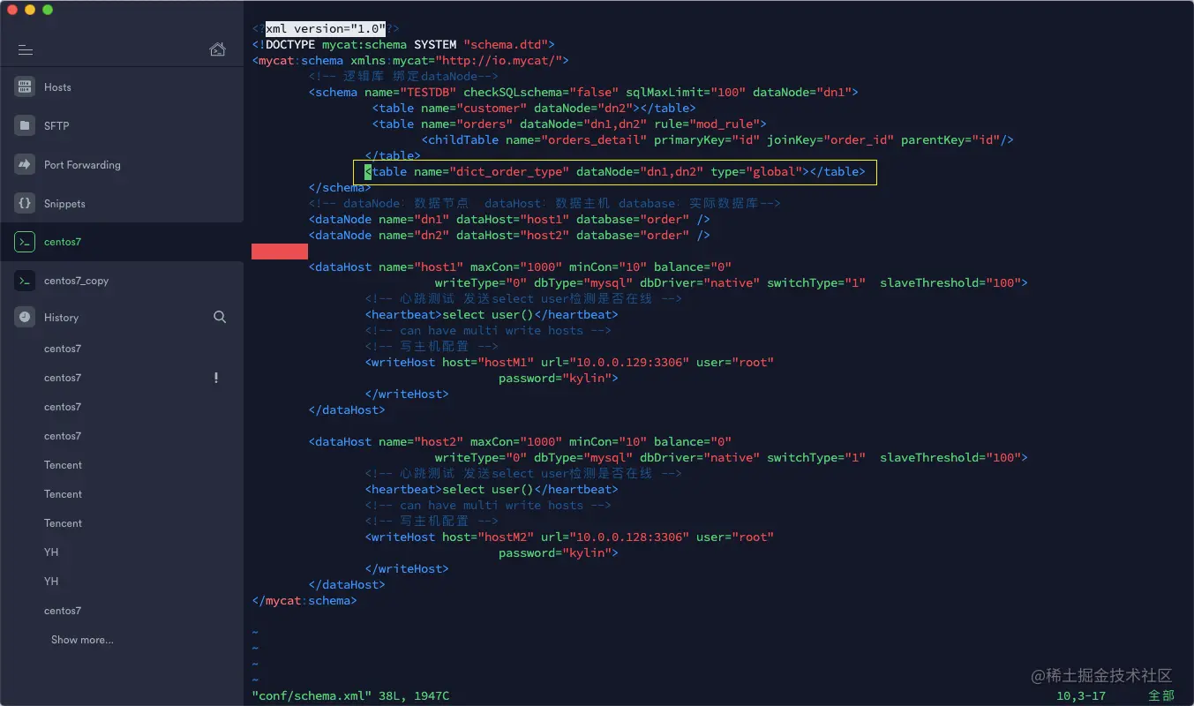Click the sqlMaxLimit="100" attribute
Image resolution: width=1194 pixels, height=706 pixels.
(x=686, y=92)
